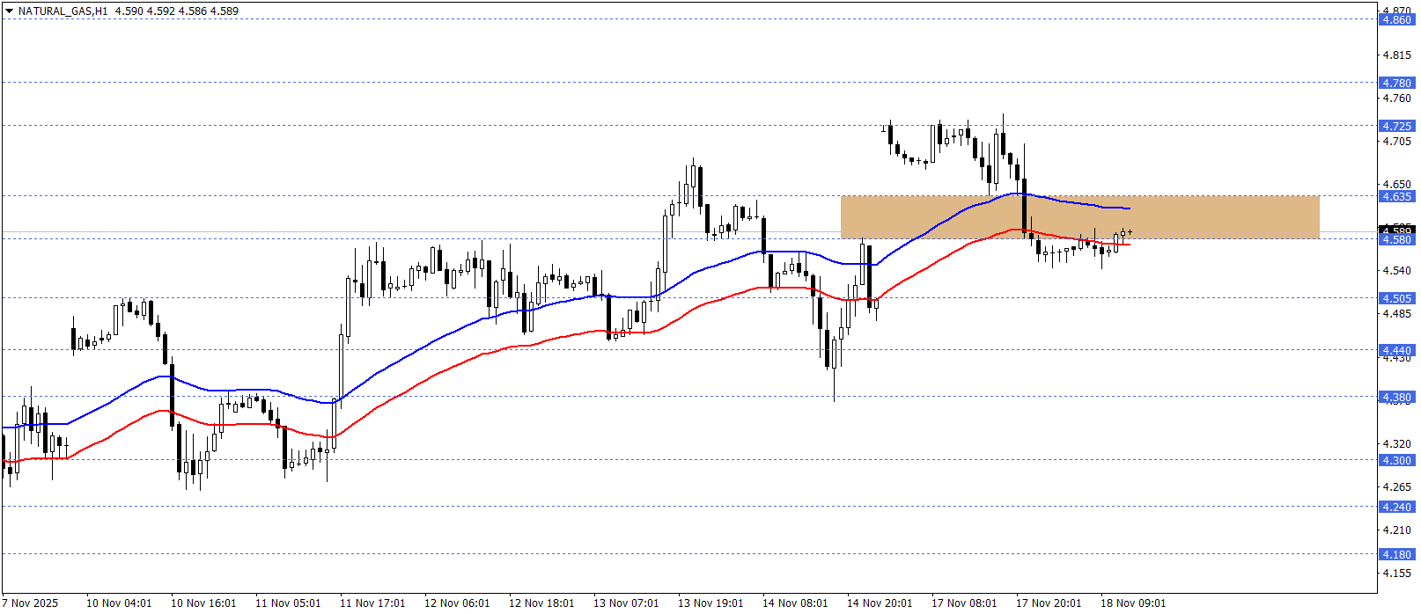Select the 4.860 price level label

click(x=1395, y=19)
